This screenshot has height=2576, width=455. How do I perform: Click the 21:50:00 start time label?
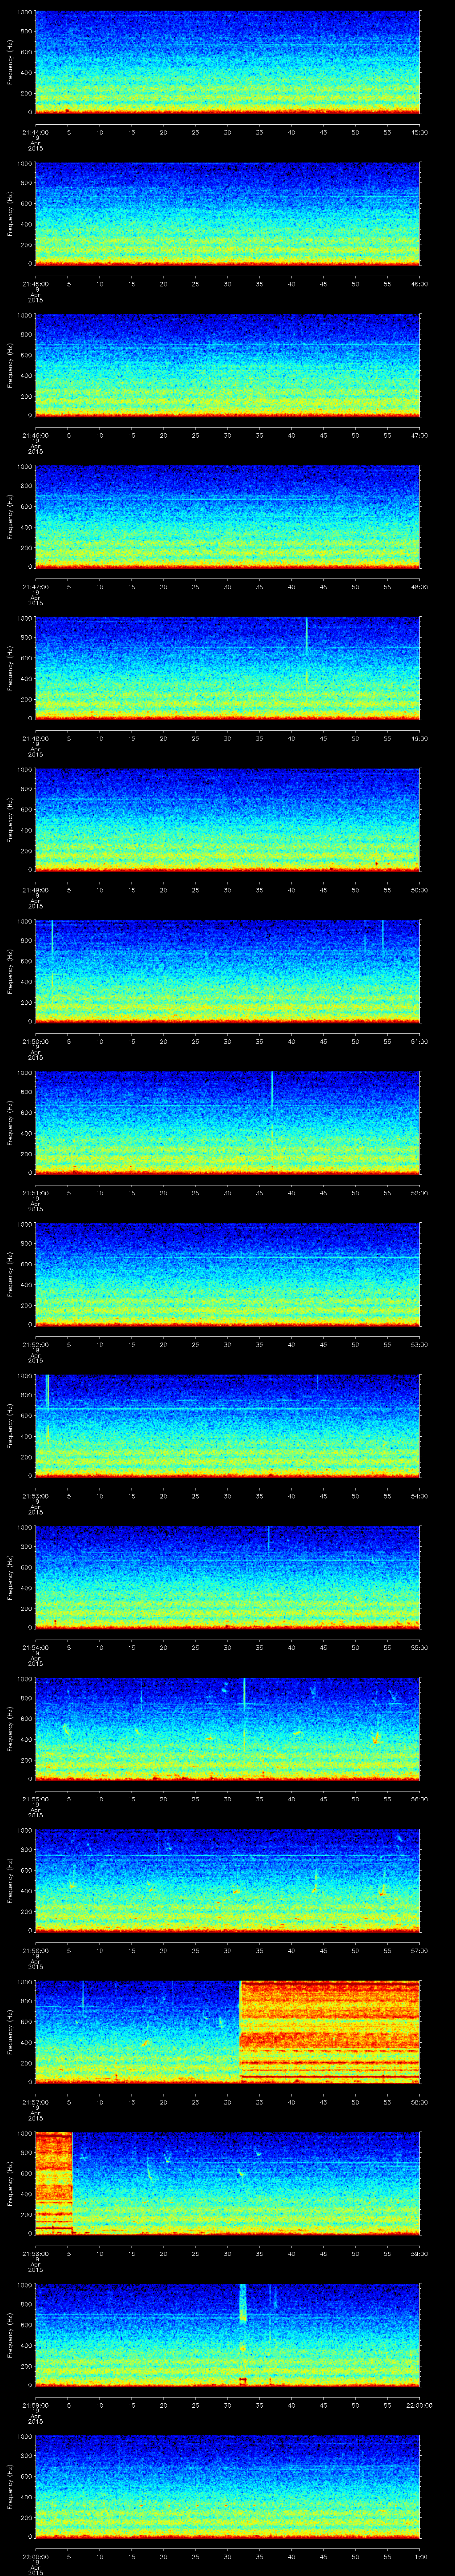(x=35, y=1041)
